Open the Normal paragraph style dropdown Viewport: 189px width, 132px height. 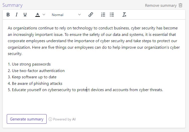tap(66, 15)
